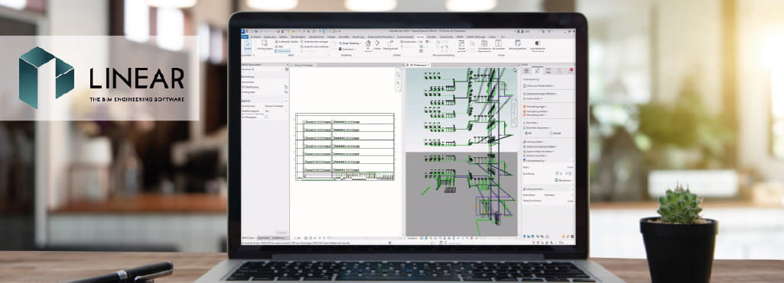Screen dimensions: 784x283
Task: Collapse the Allgemein properties group
Action: tap(287, 101)
